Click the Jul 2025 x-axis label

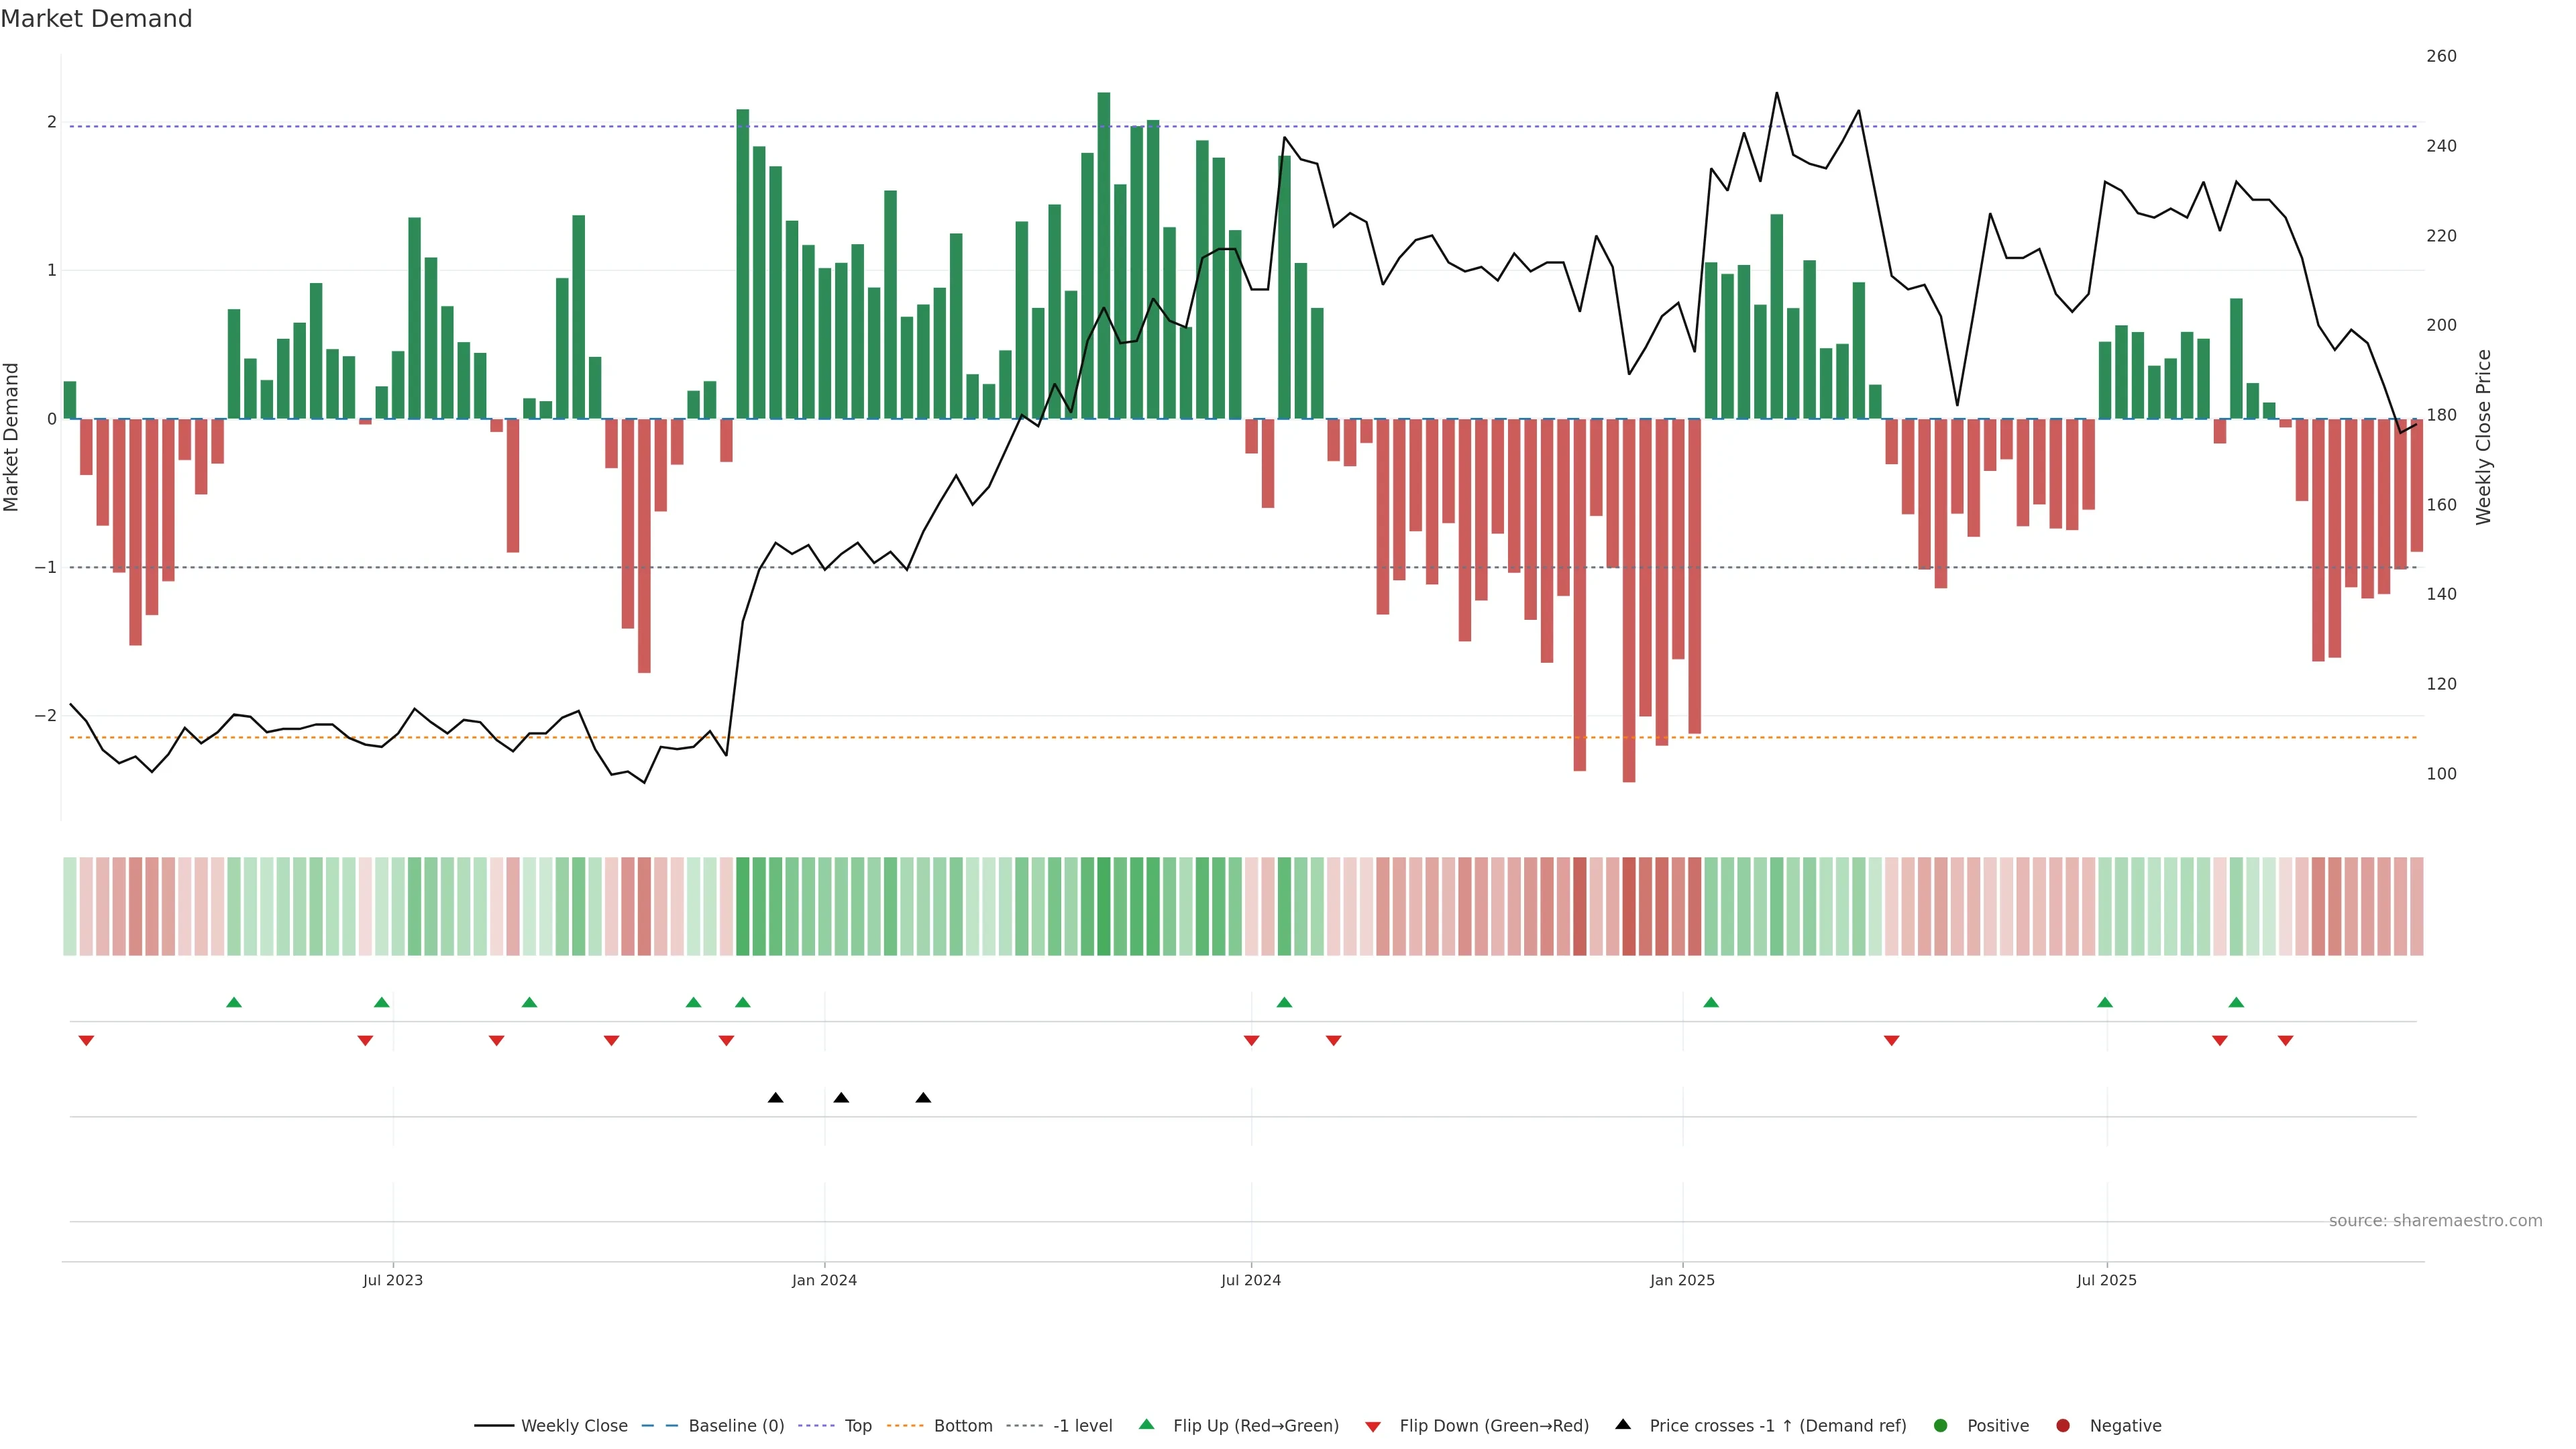click(x=2106, y=1280)
